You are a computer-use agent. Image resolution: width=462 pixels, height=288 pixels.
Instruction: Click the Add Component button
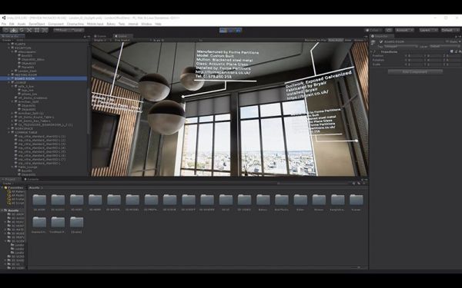[415, 71]
